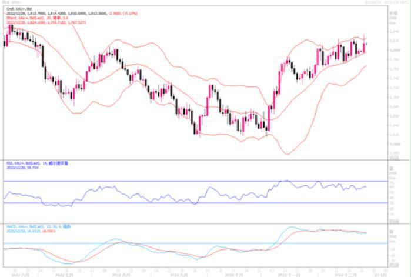Open the MACD indicator legend label

[35, 226]
